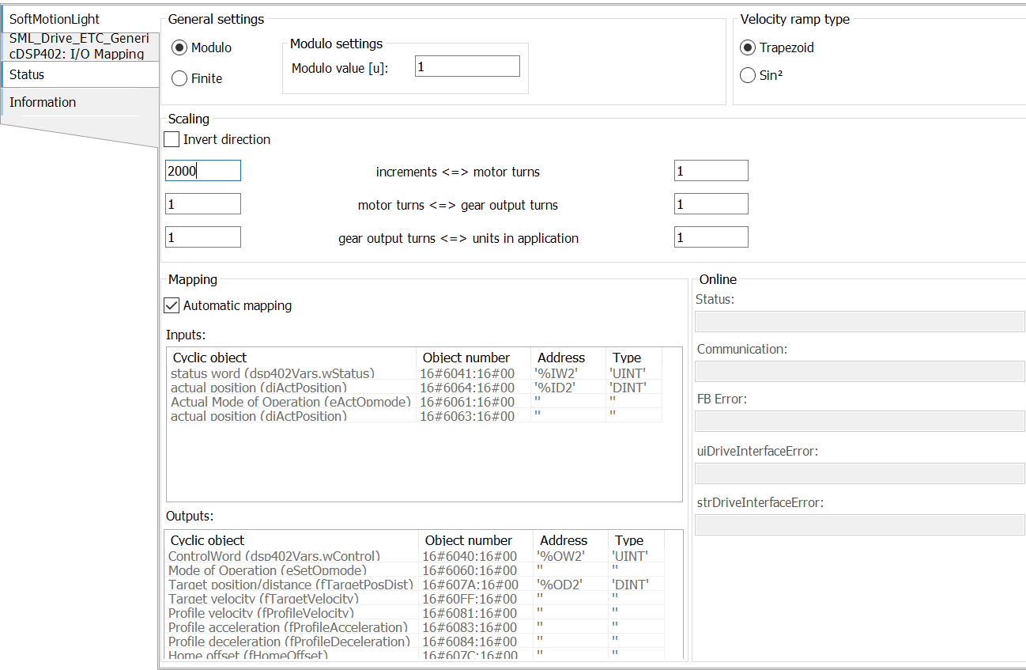Click the Modulo value input field
Viewport: 1026px width, 670px height.
(x=467, y=66)
